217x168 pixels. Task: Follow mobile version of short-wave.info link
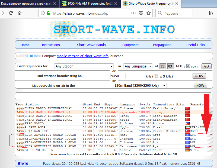click(x=82, y=56)
